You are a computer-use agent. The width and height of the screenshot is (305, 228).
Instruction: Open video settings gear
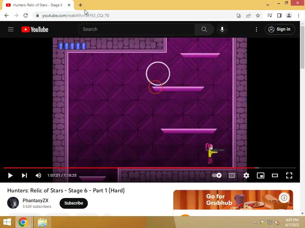(x=246, y=175)
